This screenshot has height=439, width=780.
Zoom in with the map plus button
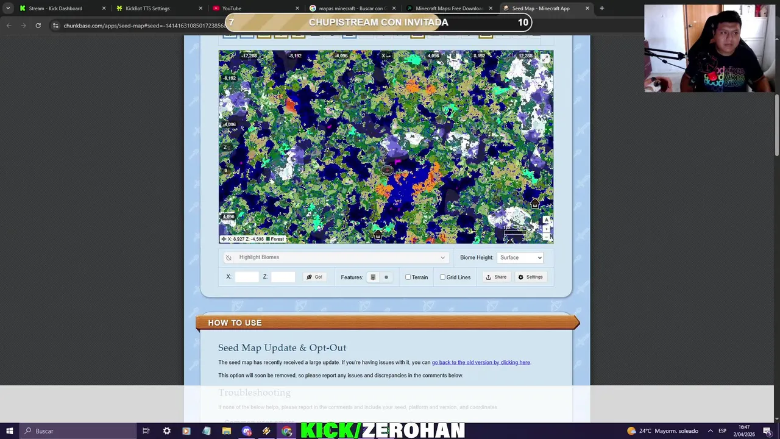coord(546,229)
